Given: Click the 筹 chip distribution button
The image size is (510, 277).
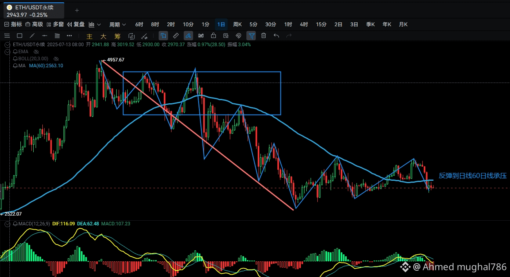Looking at the screenshot, I should 118,36.
